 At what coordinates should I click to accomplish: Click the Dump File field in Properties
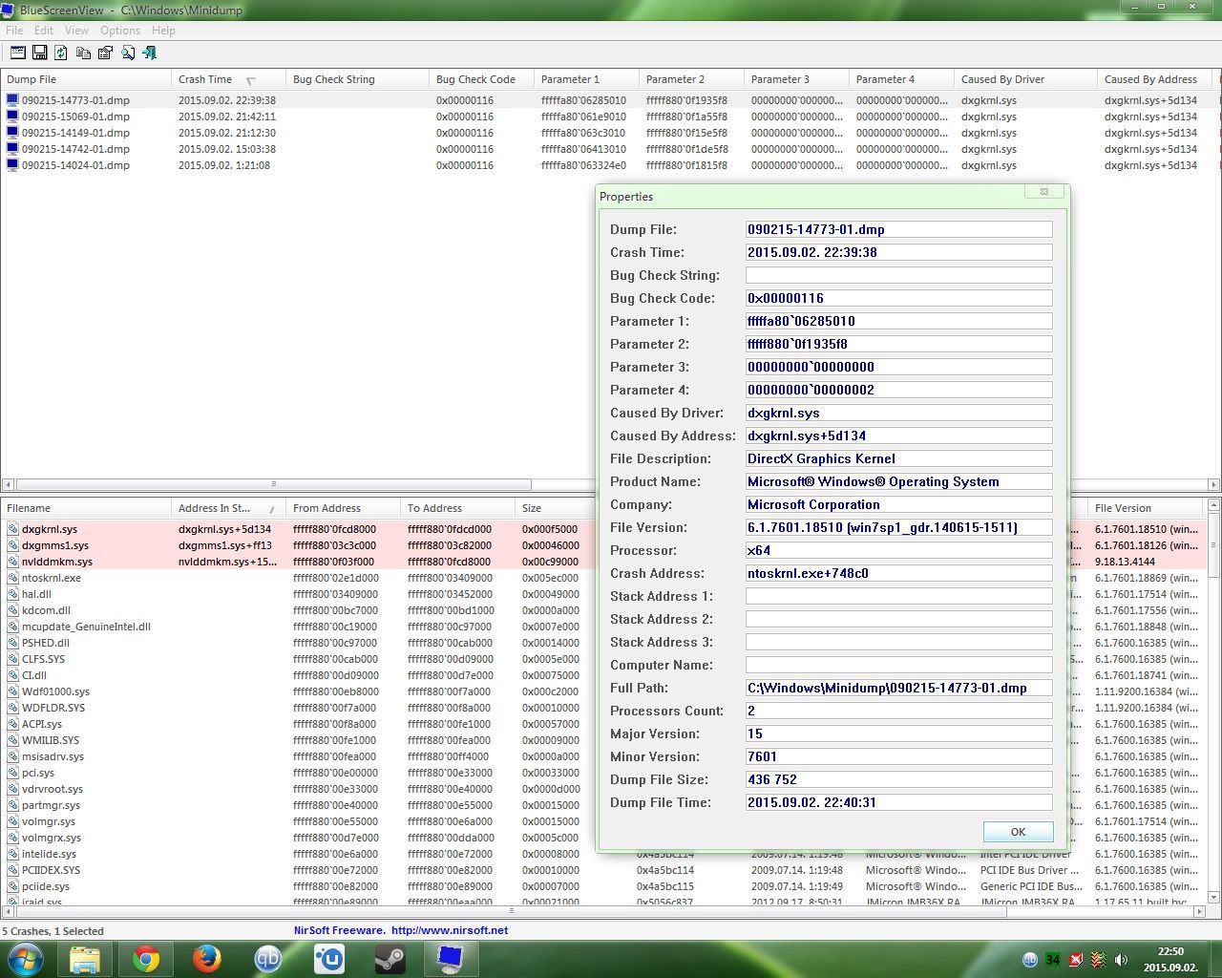tap(898, 229)
